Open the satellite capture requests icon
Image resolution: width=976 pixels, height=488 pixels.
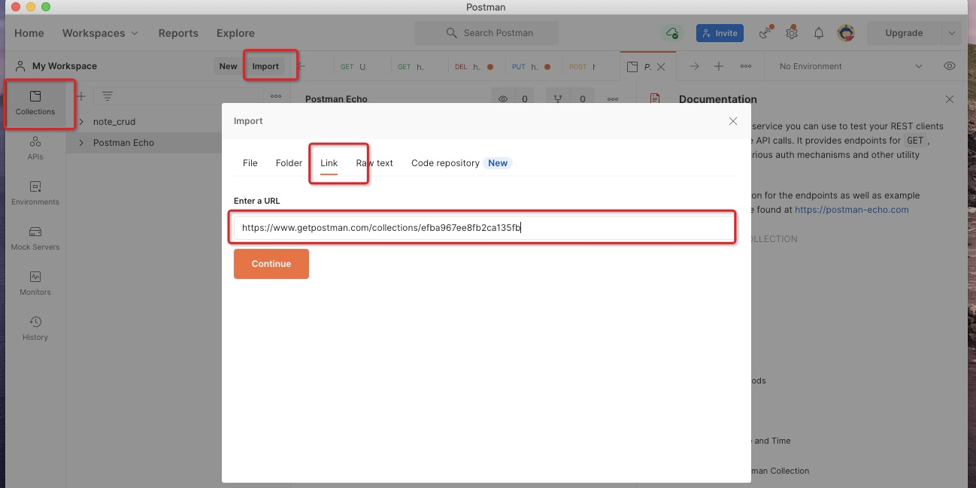point(765,33)
